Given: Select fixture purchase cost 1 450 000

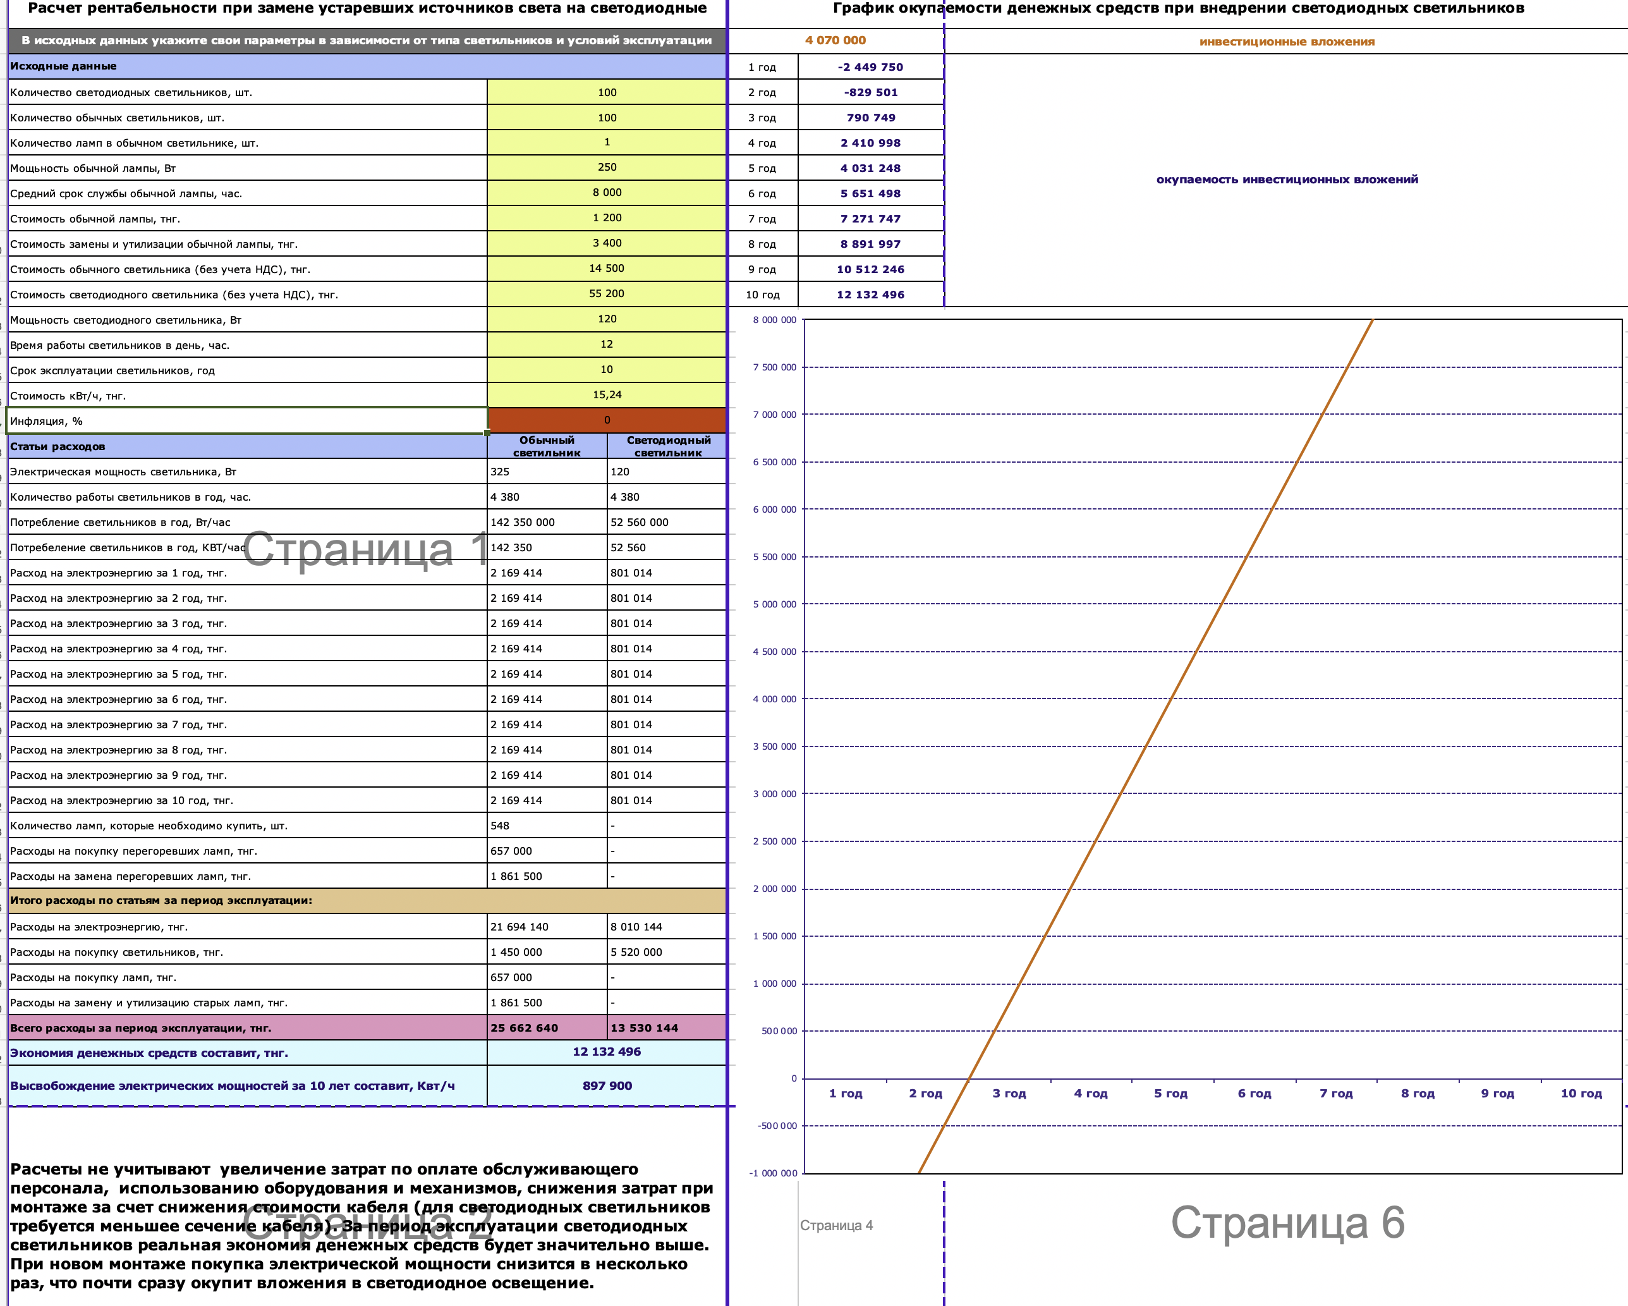Looking at the screenshot, I should click(x=547, y=953).
